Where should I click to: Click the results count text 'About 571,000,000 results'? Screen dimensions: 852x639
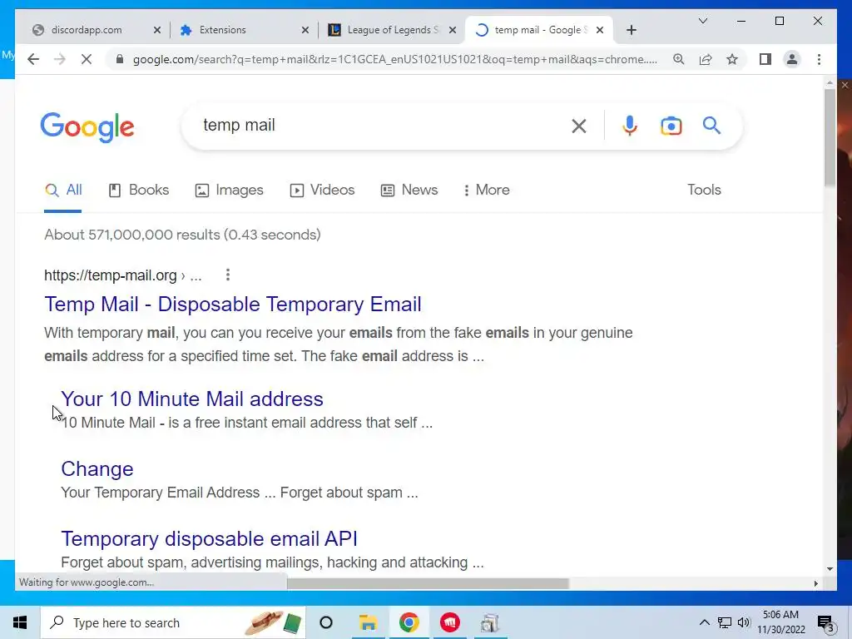(131, 235)
